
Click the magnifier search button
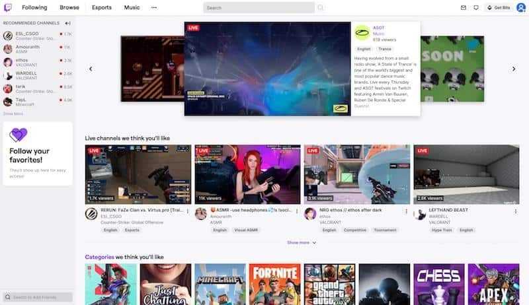(x=320, y=7)
